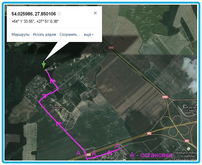
Task: Click the degrees-minutes-seconds coordinates line
Action: click(x=35, y=21)
